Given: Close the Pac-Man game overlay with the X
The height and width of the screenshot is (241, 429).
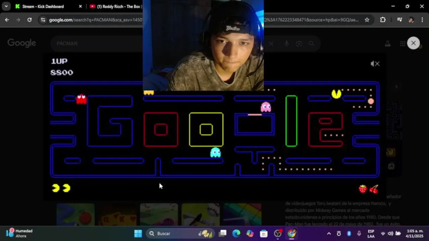Looking at the screenshot, I should coord(413,43).
